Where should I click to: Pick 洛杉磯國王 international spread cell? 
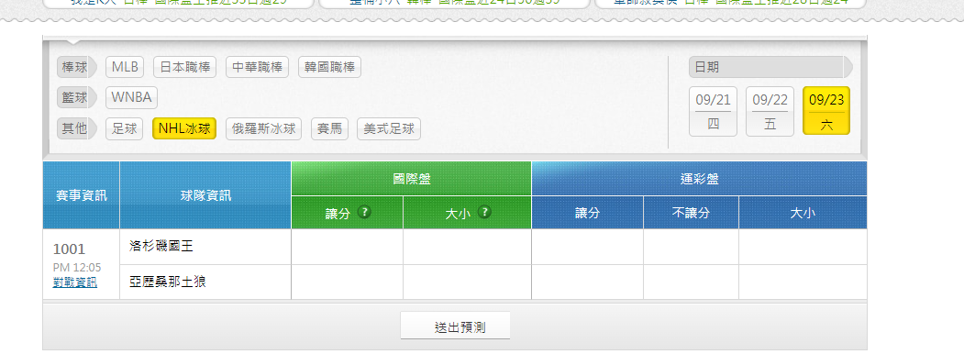point(348,247)
